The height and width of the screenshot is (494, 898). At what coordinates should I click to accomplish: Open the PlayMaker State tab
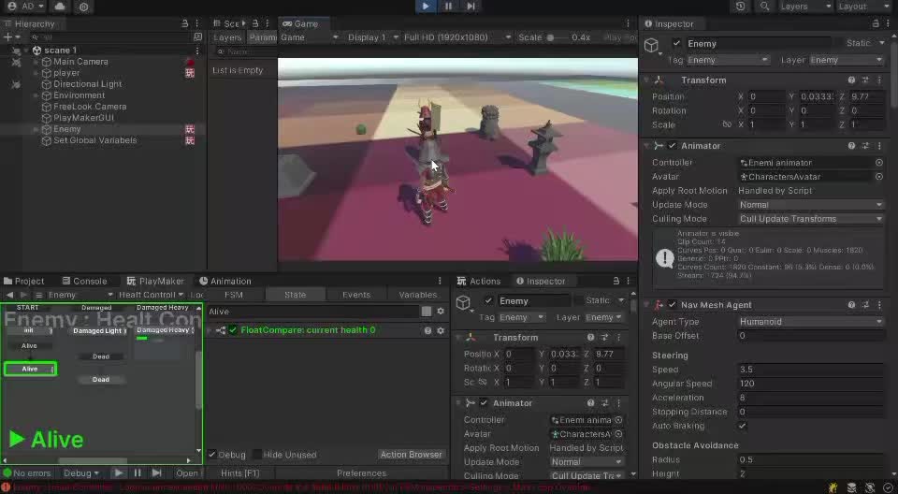(x=295, y=295)
